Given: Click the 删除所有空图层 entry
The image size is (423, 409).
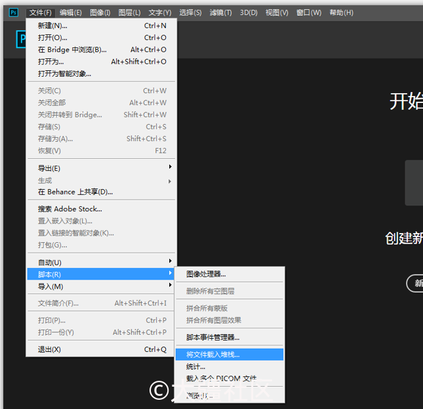Looking at the screenshot, I should point(230,291).
